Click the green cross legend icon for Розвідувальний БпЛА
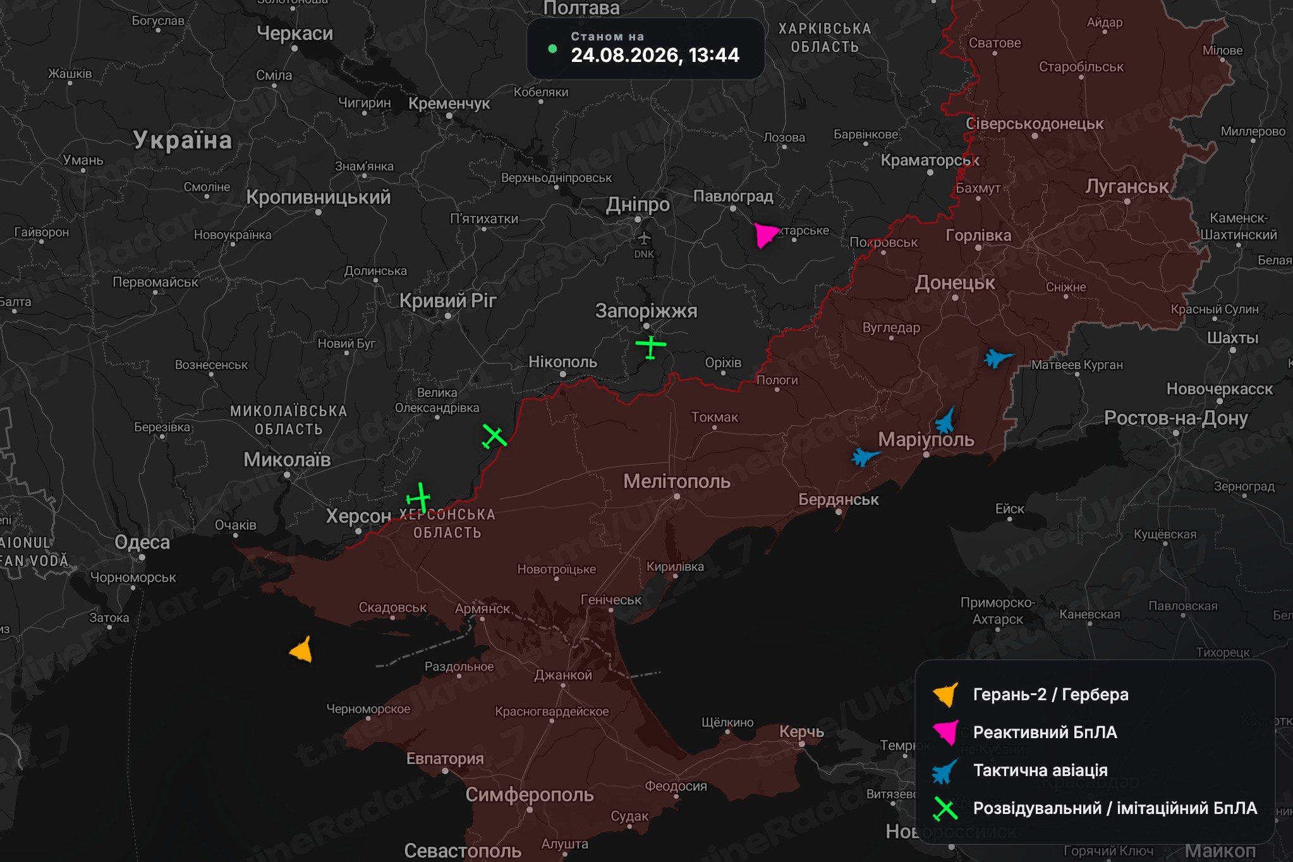This screenshot has height=862, width=1293. [x=945, y=808]
